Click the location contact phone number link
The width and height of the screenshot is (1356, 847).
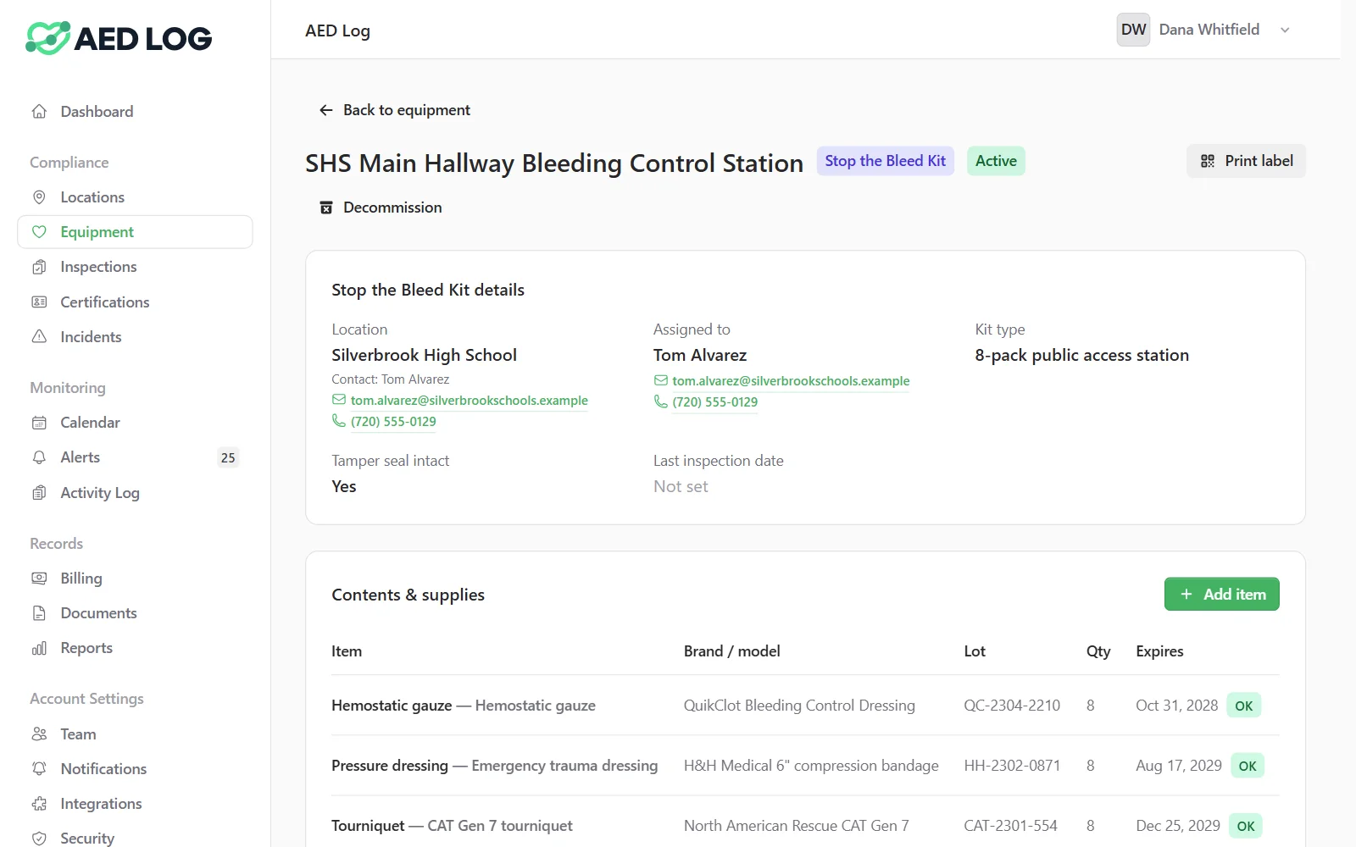(x=393, y=421)
